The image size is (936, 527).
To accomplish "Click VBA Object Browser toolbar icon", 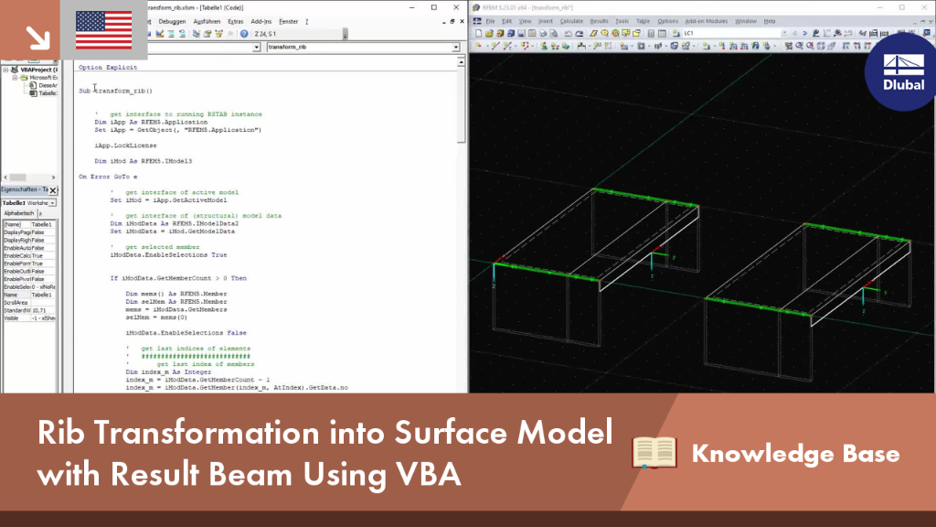I will point(219,34).
